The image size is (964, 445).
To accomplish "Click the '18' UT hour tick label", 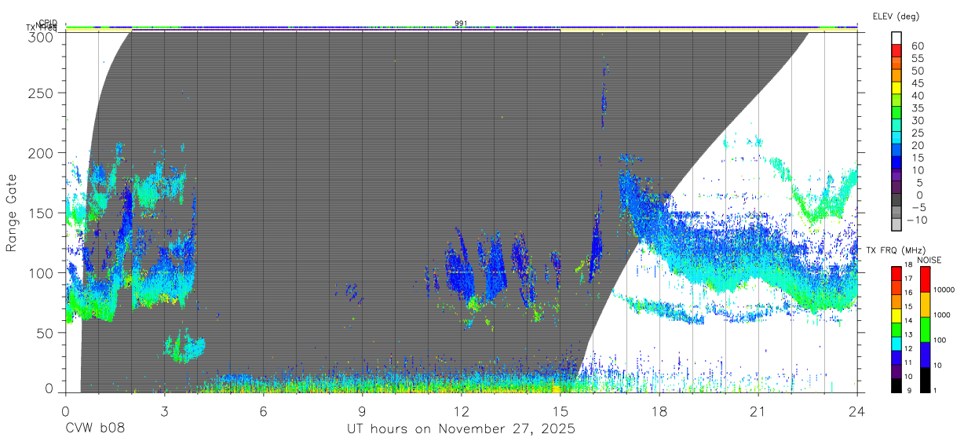I will 659,410.
